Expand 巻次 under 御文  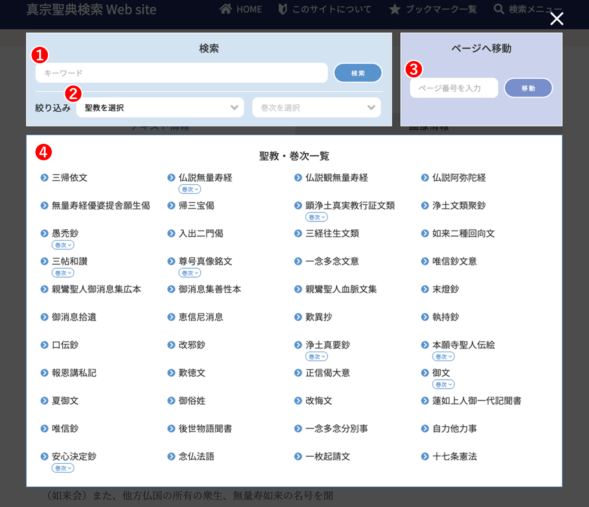tap(443, 385)
